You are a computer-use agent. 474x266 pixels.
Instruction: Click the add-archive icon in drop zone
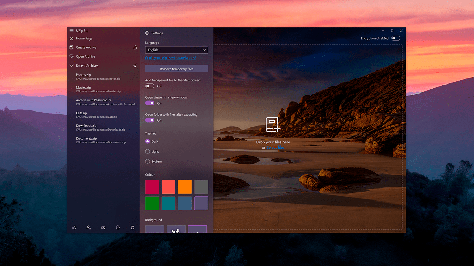273,125
